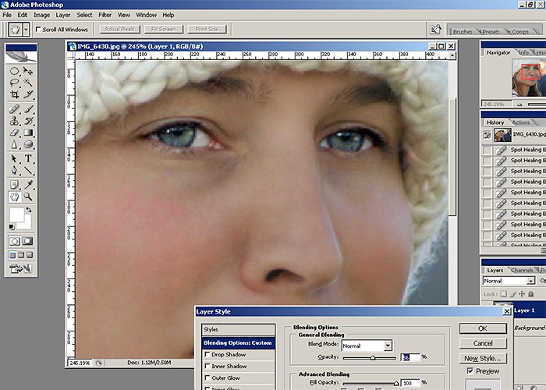Toggle lock all padlock in Layers
This screenshot has height=390, width=546.
click(x=530, y=294)
